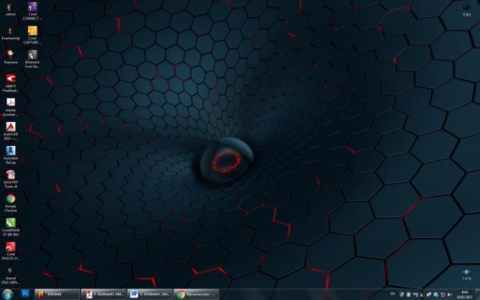Open the volume speaker tray icon
The width and height of the screenshot is (480, 300).
[449, 295]
